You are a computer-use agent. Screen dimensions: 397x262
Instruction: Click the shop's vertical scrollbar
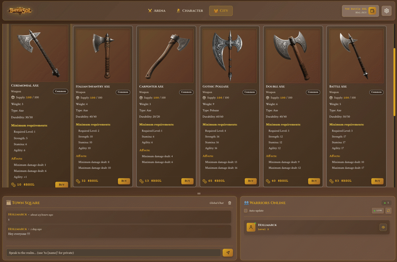pos(394,82)
